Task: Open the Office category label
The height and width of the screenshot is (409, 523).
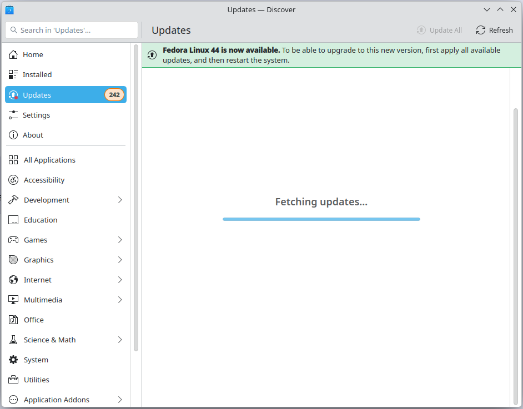Action: coord(34,320)
